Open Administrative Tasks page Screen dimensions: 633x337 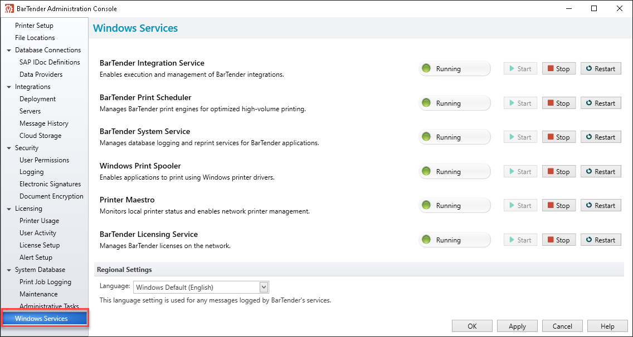(49, 306)
